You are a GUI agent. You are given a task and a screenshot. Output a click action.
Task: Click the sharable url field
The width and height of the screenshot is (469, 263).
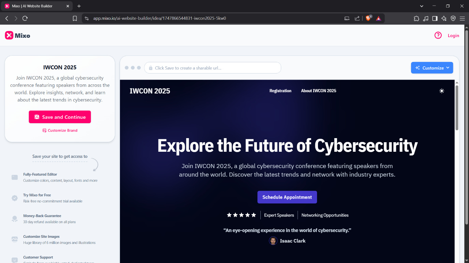(x=213, y=68)
